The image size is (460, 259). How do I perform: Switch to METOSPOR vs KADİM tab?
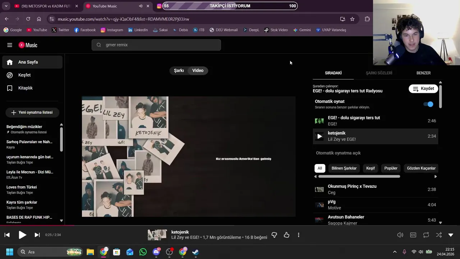[46, 6]
